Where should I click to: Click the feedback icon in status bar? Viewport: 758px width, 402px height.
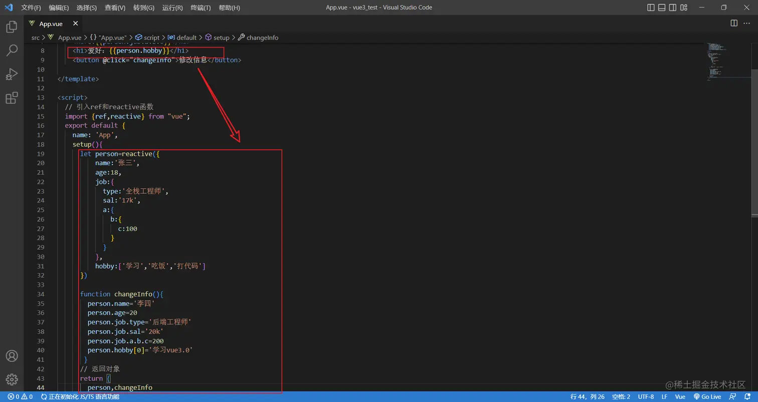(732, 396)
